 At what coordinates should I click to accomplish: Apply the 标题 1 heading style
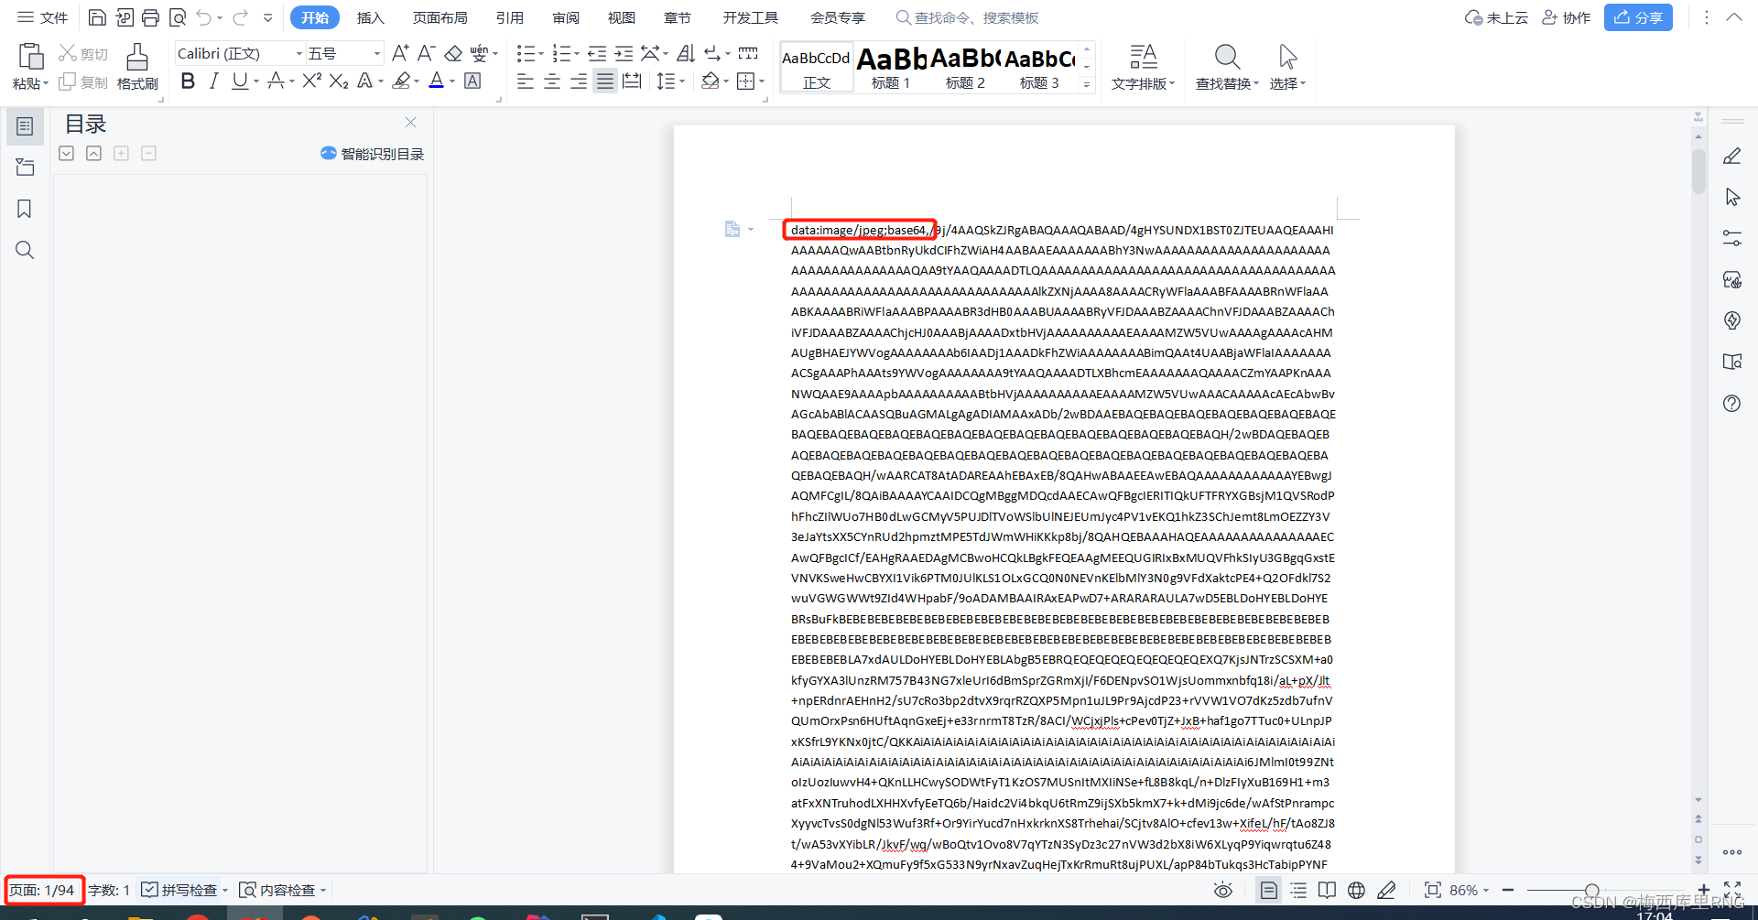tap(891, 67)
